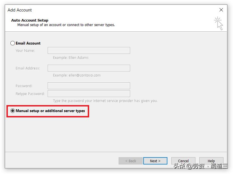Click the Add Account title text

pos(20,10)
